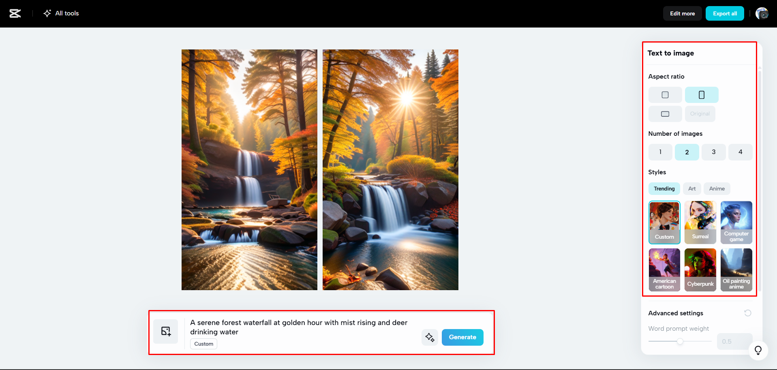Click the CapCut logo
Viewport: 777px width, 370px height.
pos(15,13)
